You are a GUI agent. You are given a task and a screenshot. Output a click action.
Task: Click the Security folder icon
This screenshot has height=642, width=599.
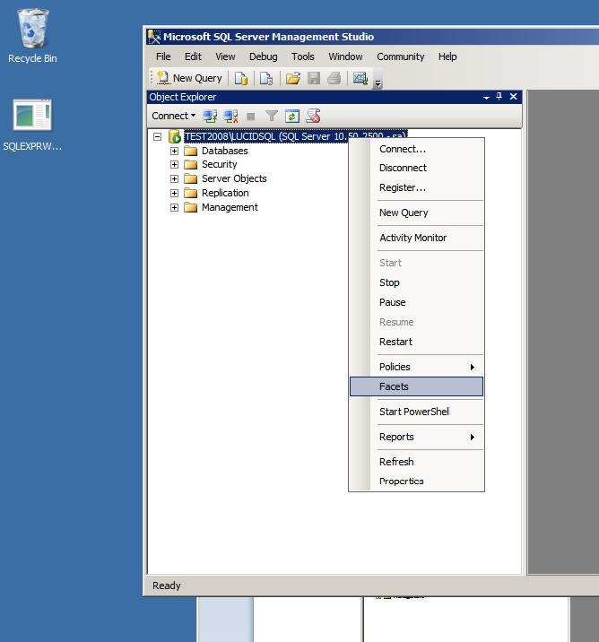click(x=190, y=165)
